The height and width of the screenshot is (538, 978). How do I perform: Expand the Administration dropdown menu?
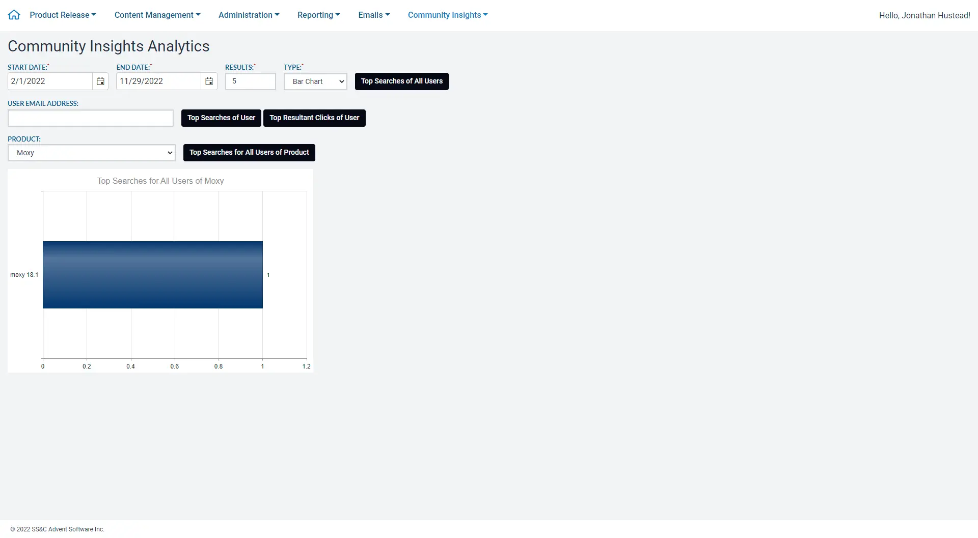(x=249, y=15)
